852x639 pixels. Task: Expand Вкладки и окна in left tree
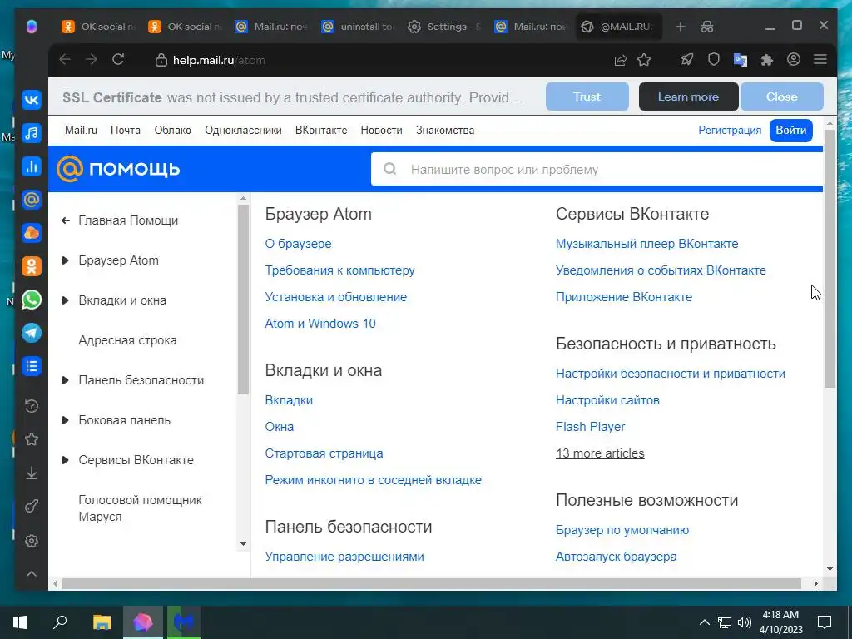click(65, 300)
